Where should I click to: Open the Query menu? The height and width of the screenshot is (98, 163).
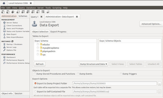click(22, 8)
